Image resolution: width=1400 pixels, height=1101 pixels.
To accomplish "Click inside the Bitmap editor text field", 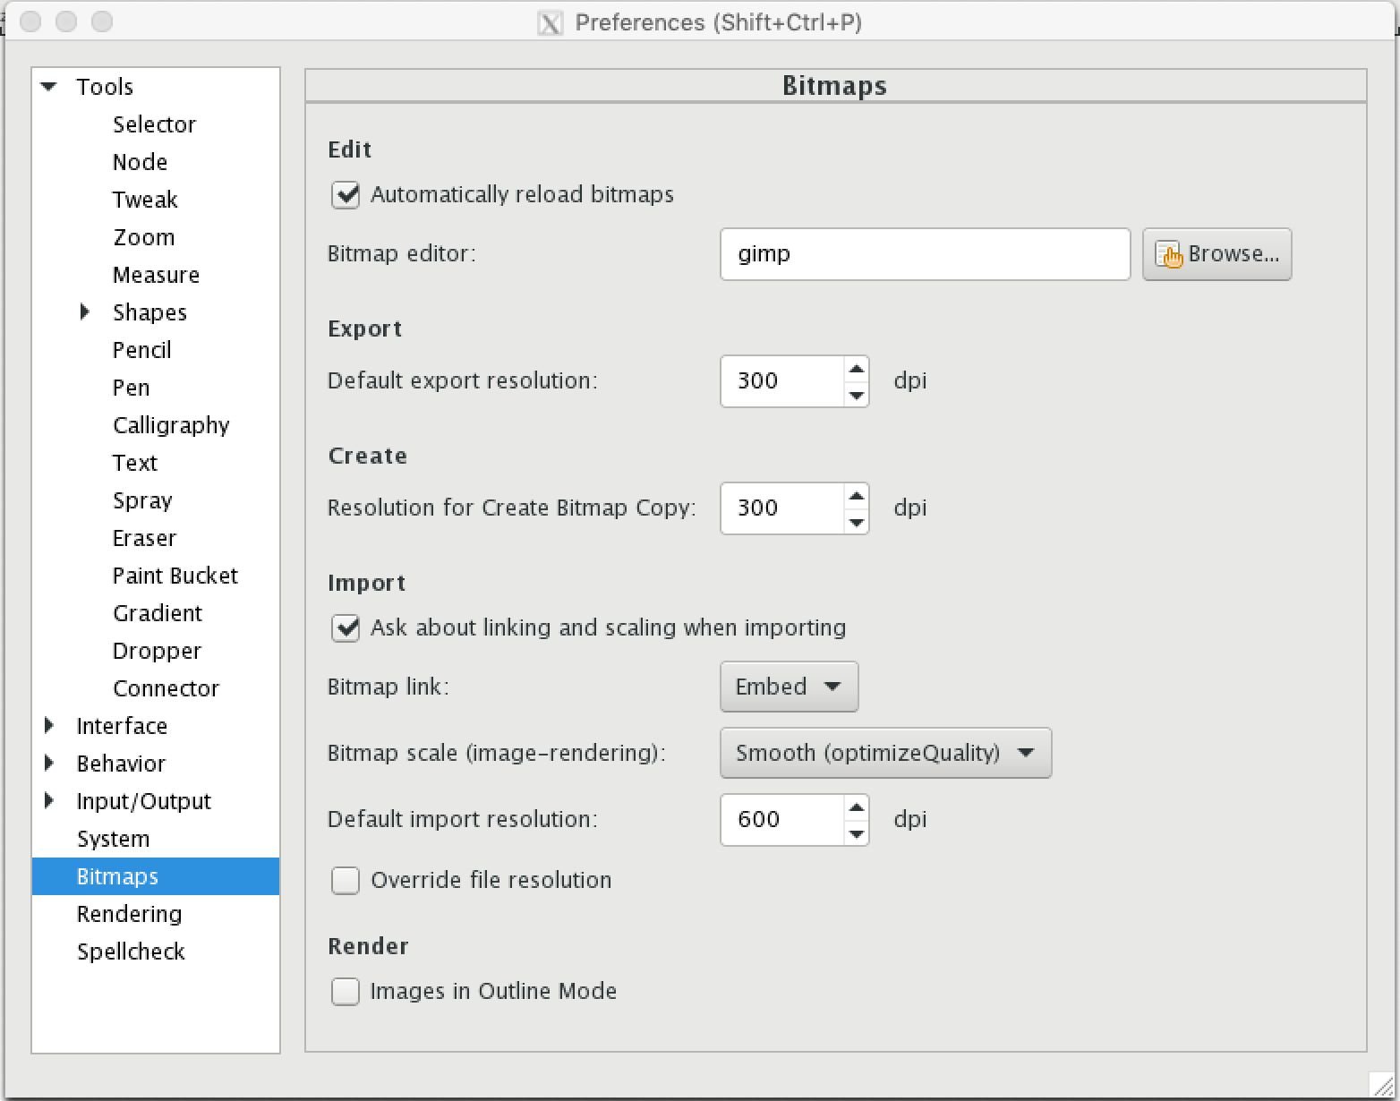I will [x=924, y=254].
